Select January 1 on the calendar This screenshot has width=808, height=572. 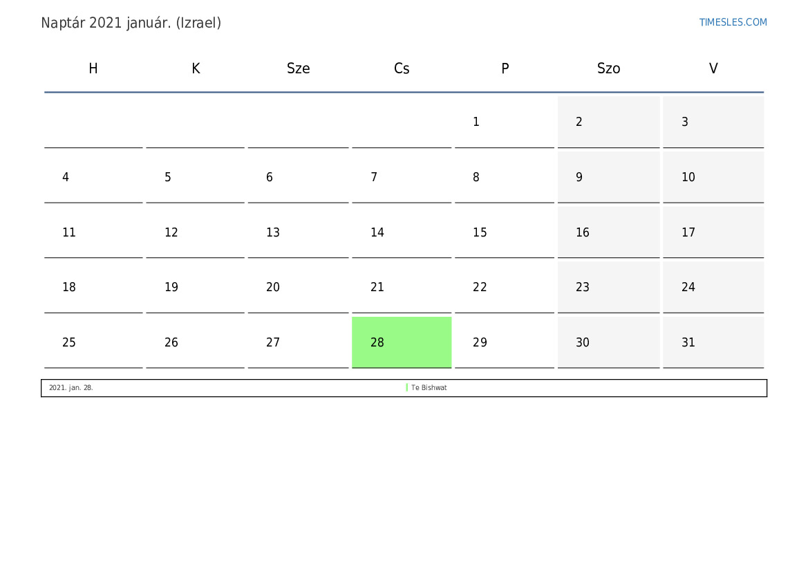point(504,122)
